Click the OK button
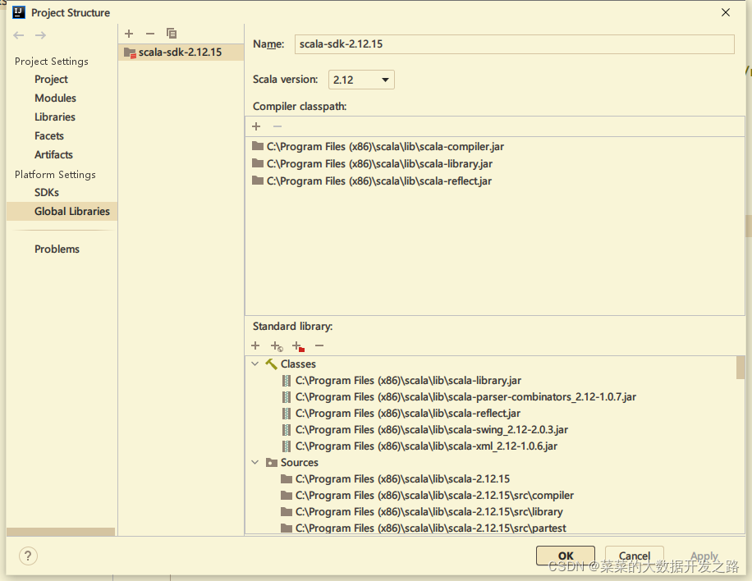This screenshot has width=752, height=581. click(x=566, y=556)
